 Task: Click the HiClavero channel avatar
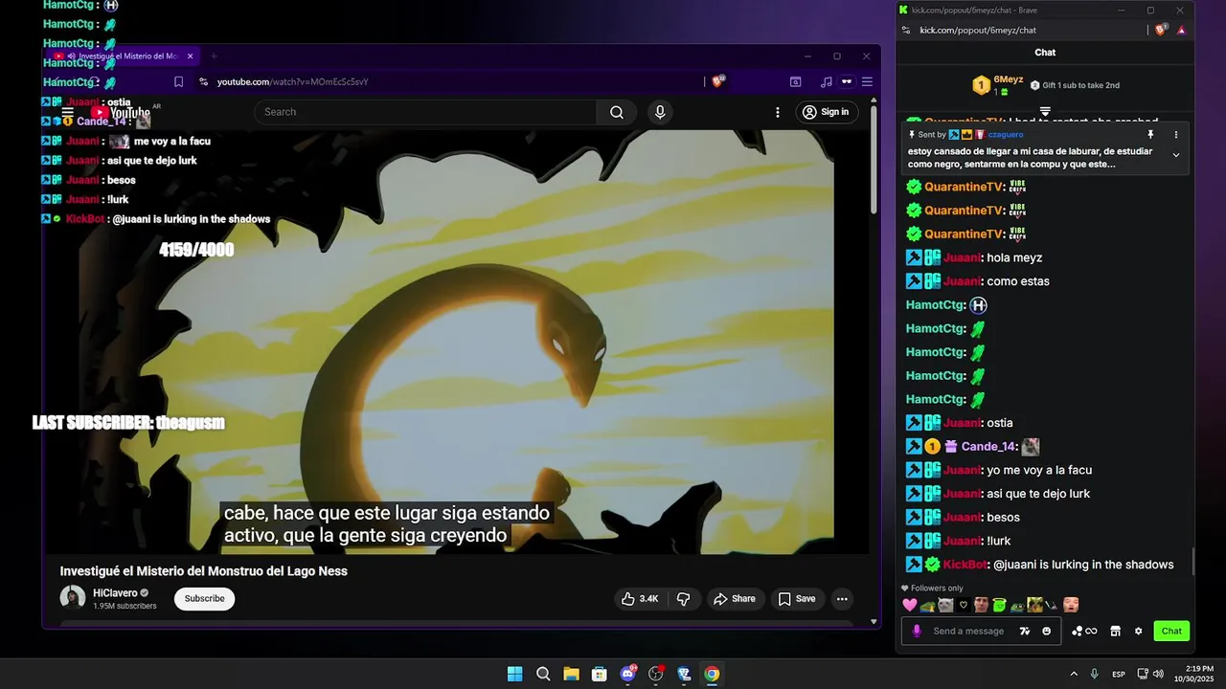(x=73, y=598)
